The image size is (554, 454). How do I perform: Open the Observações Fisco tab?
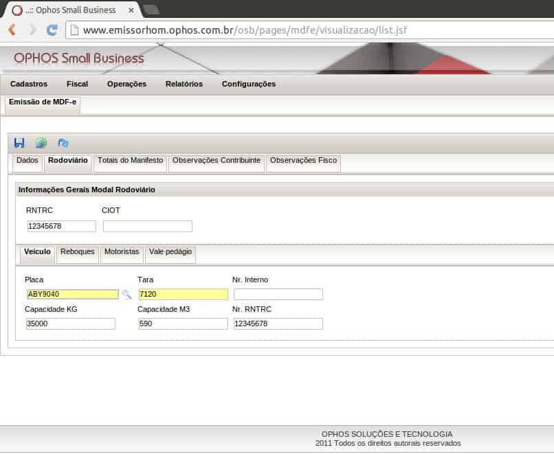[304, 163]
